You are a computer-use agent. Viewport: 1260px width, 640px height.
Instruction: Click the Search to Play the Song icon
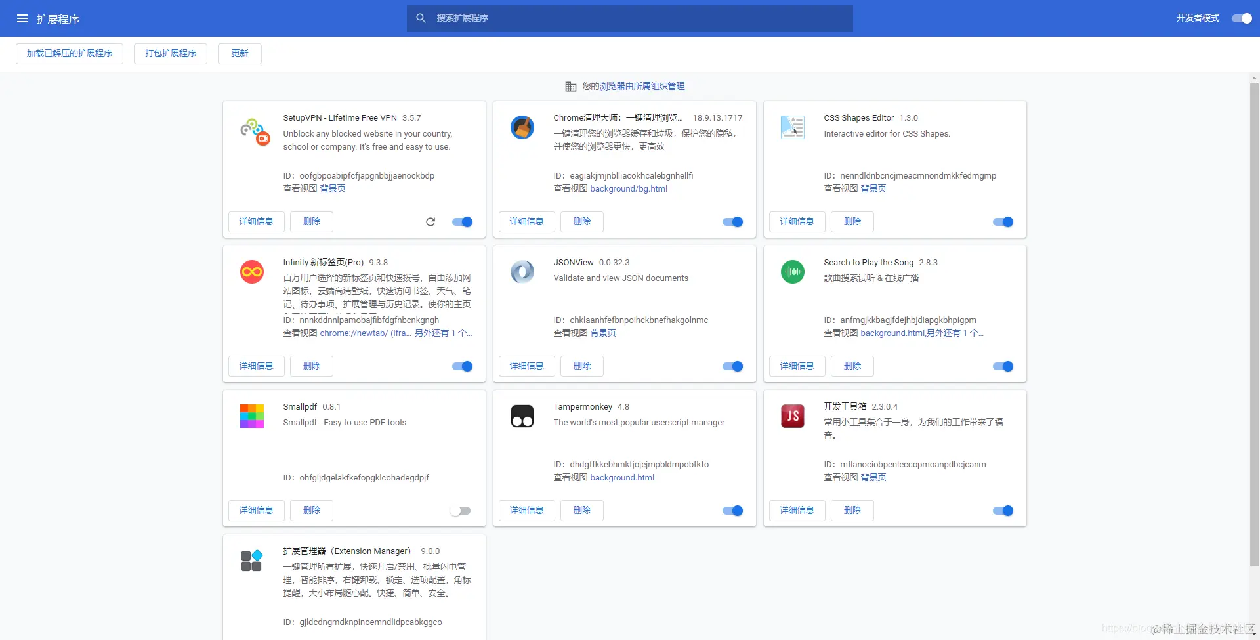click(x=793, y=272)
